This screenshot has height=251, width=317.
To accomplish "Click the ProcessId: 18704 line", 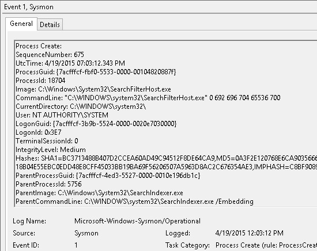I will (x=40, y=81).
